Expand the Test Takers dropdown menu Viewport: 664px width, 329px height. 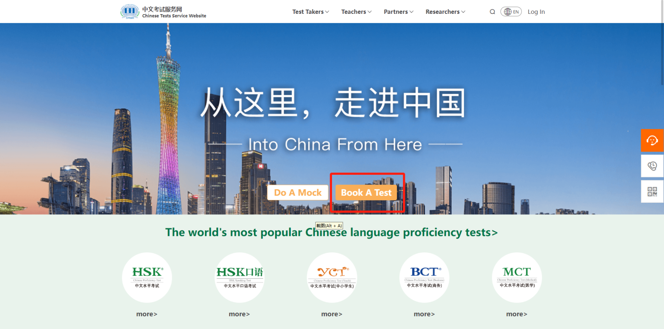310,12
